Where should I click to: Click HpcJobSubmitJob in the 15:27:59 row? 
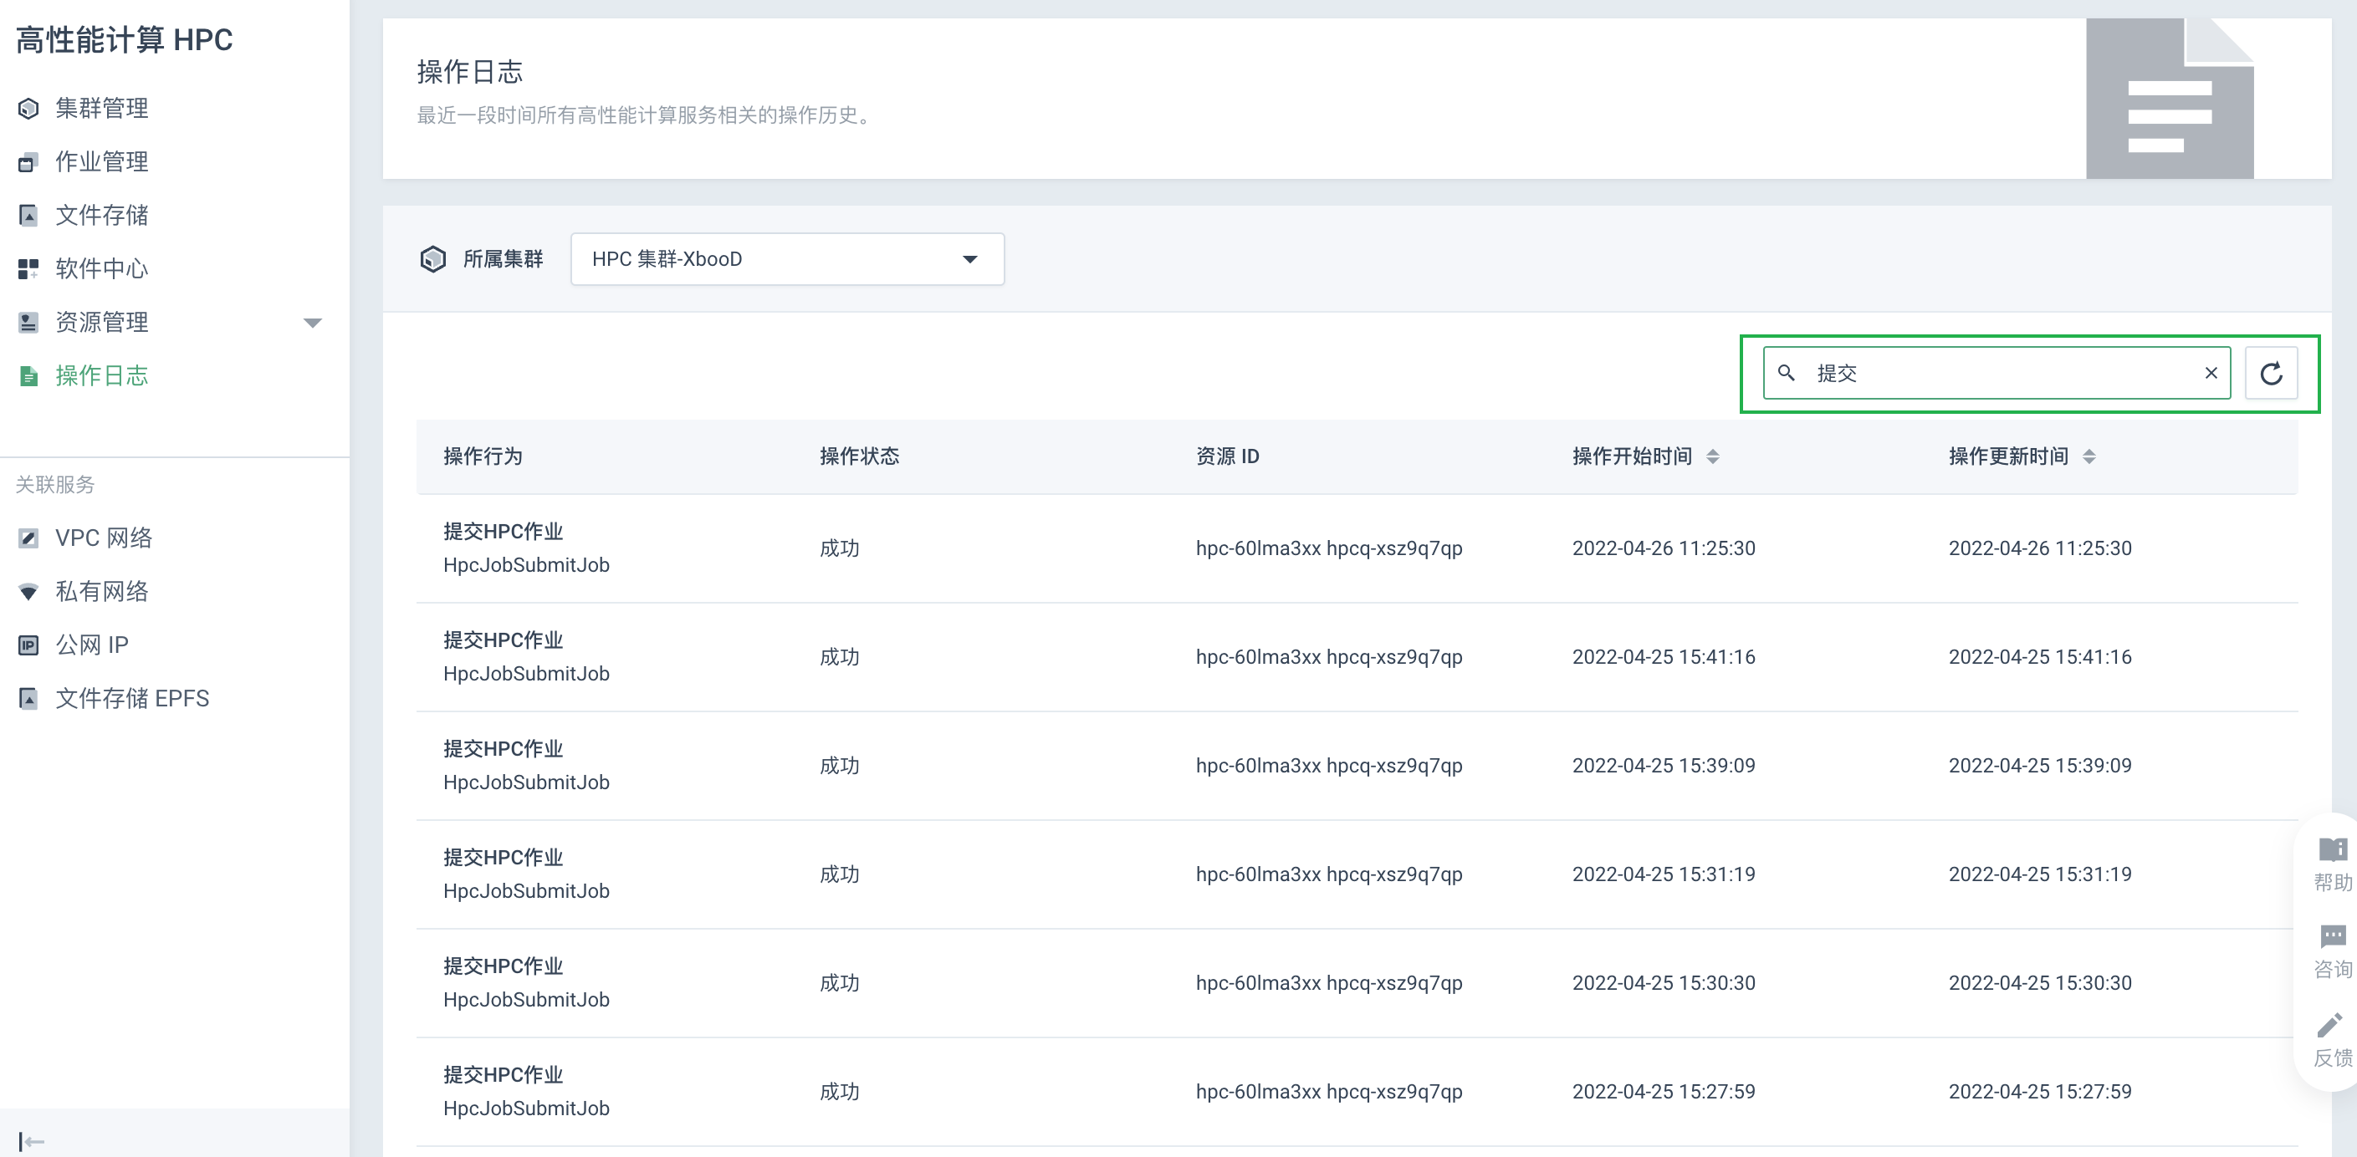[526, 1109]
